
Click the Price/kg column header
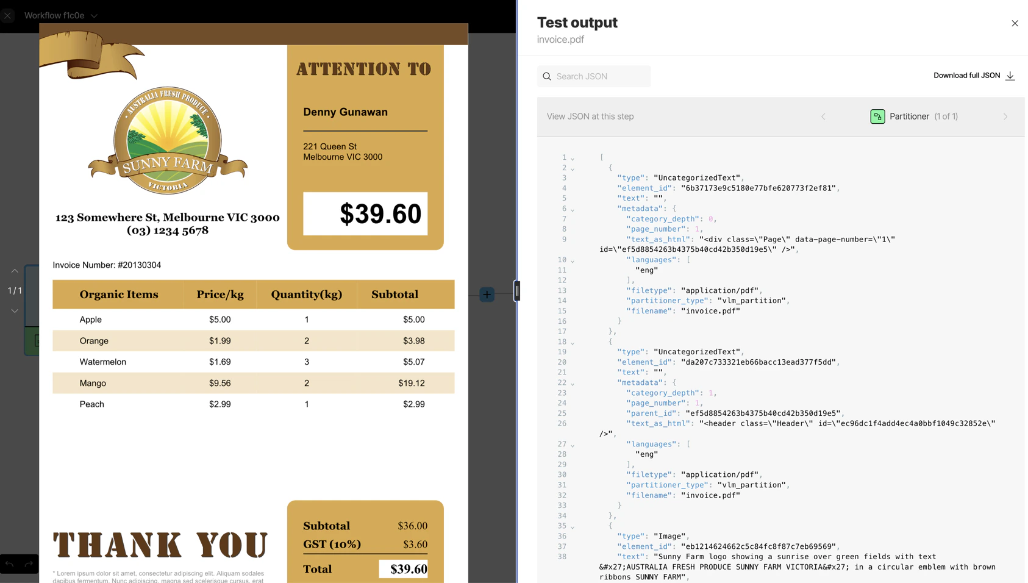pos(220,295)
